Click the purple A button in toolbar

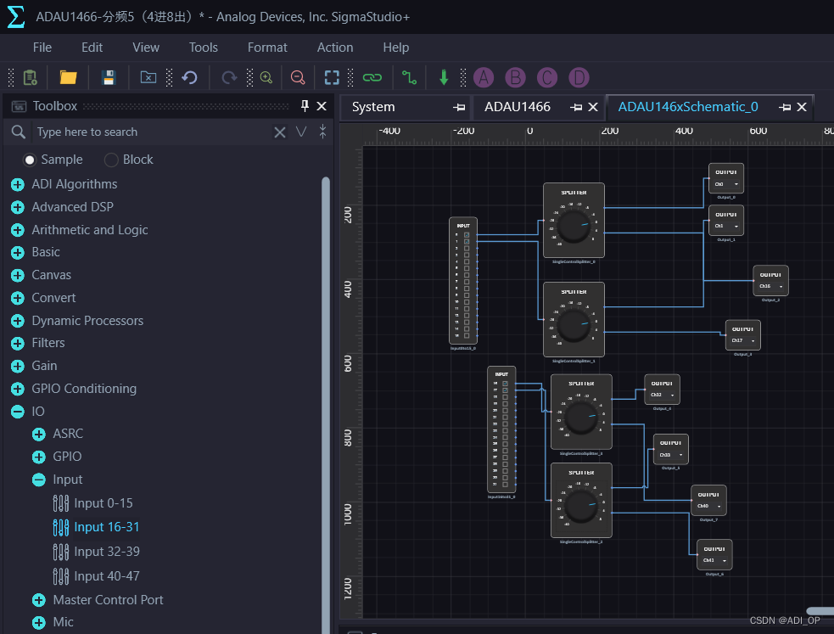[x=484, y=78]
